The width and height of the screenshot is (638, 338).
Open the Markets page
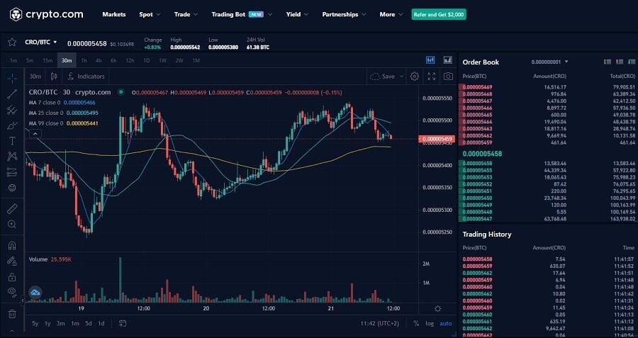tap(114, 14)
